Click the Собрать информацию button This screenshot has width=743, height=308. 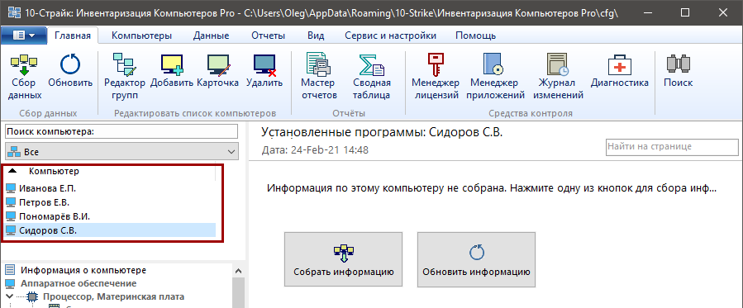coord(343,259)
